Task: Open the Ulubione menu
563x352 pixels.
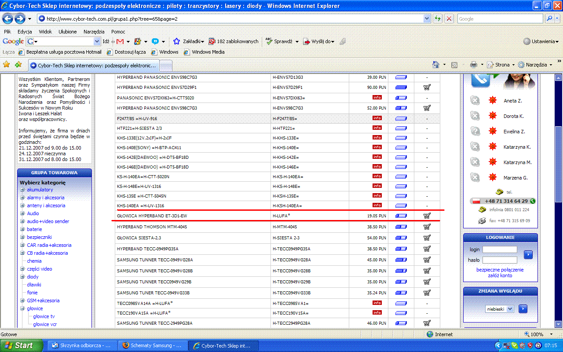Action: pyautogui.click(x=68, y=32)
